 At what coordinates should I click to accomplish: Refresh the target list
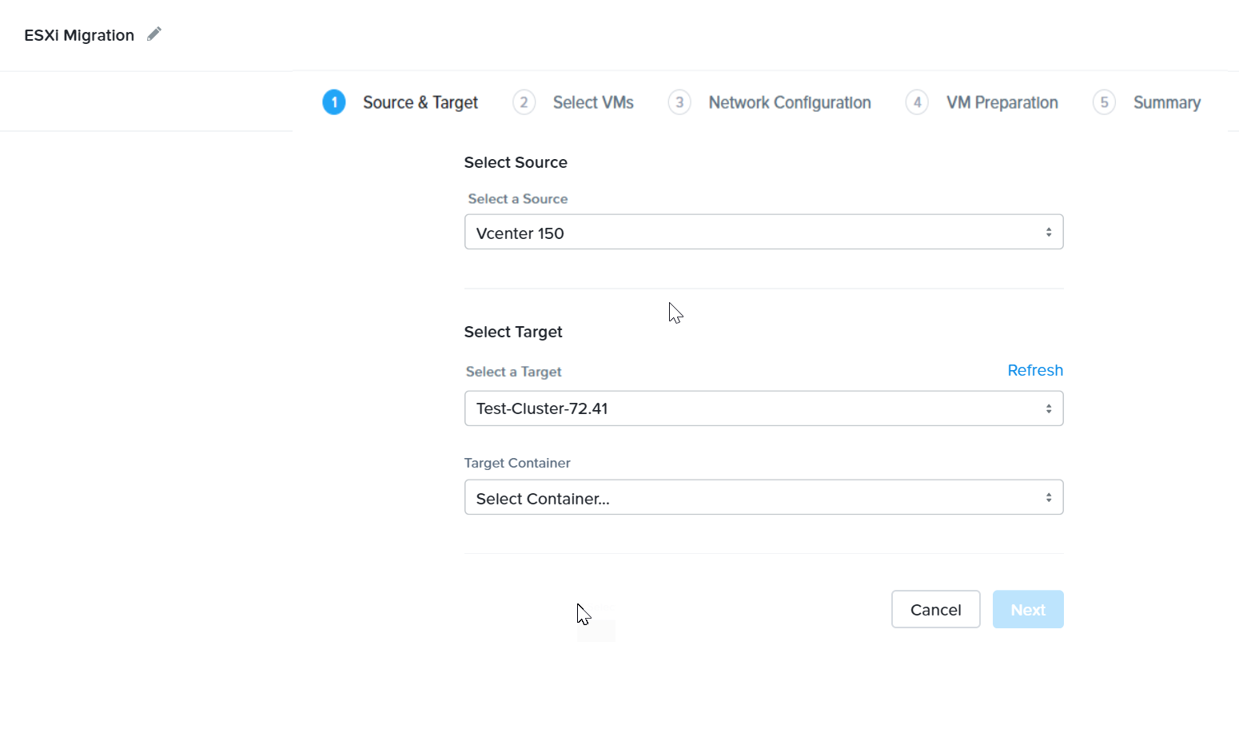point(1035,370)
